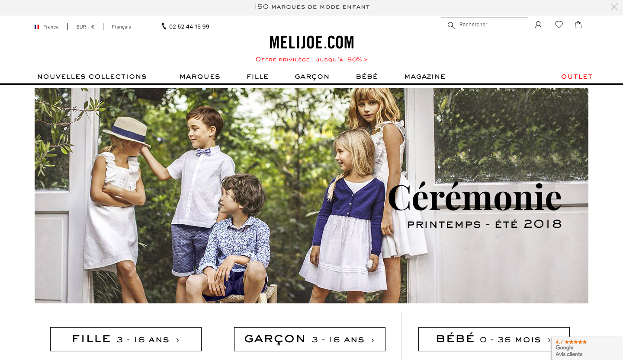Open the EUR currency selector
Screen dimensions: 623x360
(x=85, y=27)
